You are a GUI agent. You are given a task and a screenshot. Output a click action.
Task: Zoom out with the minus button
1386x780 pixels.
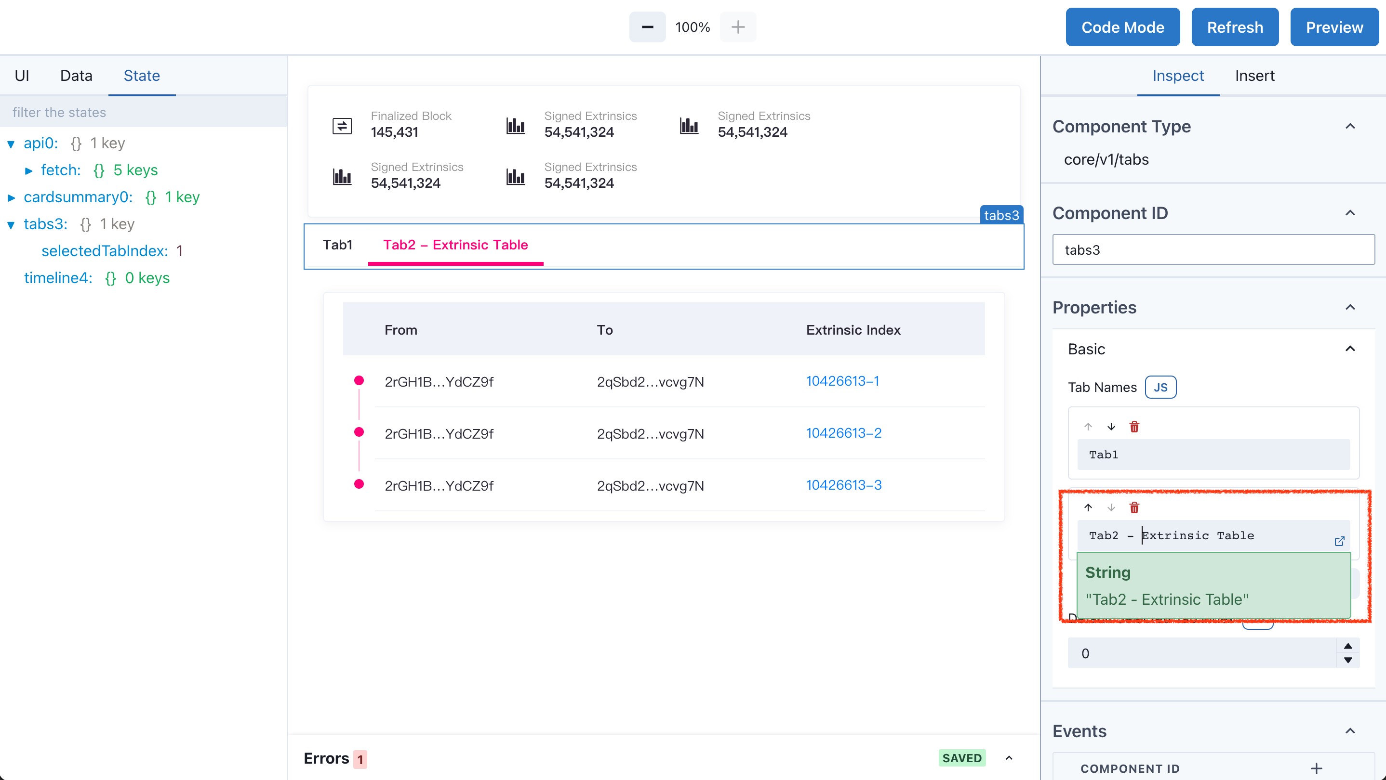click(x=647, y=27)
